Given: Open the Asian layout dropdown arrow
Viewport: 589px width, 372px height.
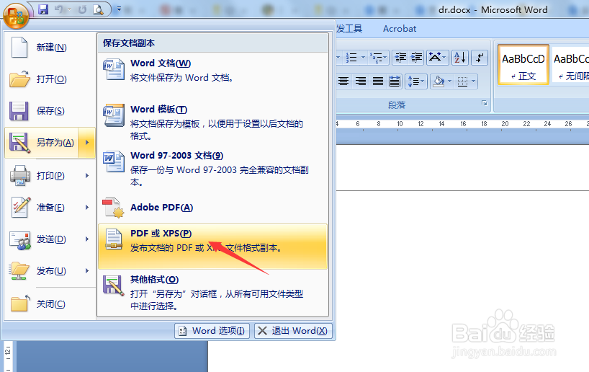Looking at the screenshot, I should point(444,58).
